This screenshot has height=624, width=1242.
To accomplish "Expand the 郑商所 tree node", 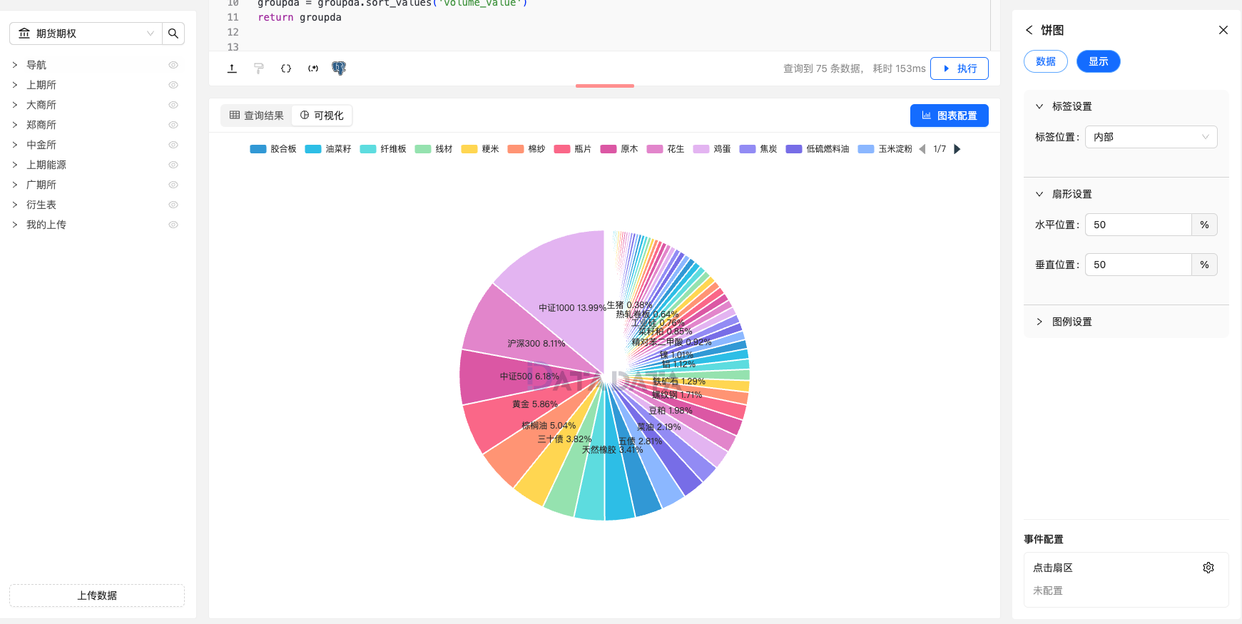I will coord(15,125).
